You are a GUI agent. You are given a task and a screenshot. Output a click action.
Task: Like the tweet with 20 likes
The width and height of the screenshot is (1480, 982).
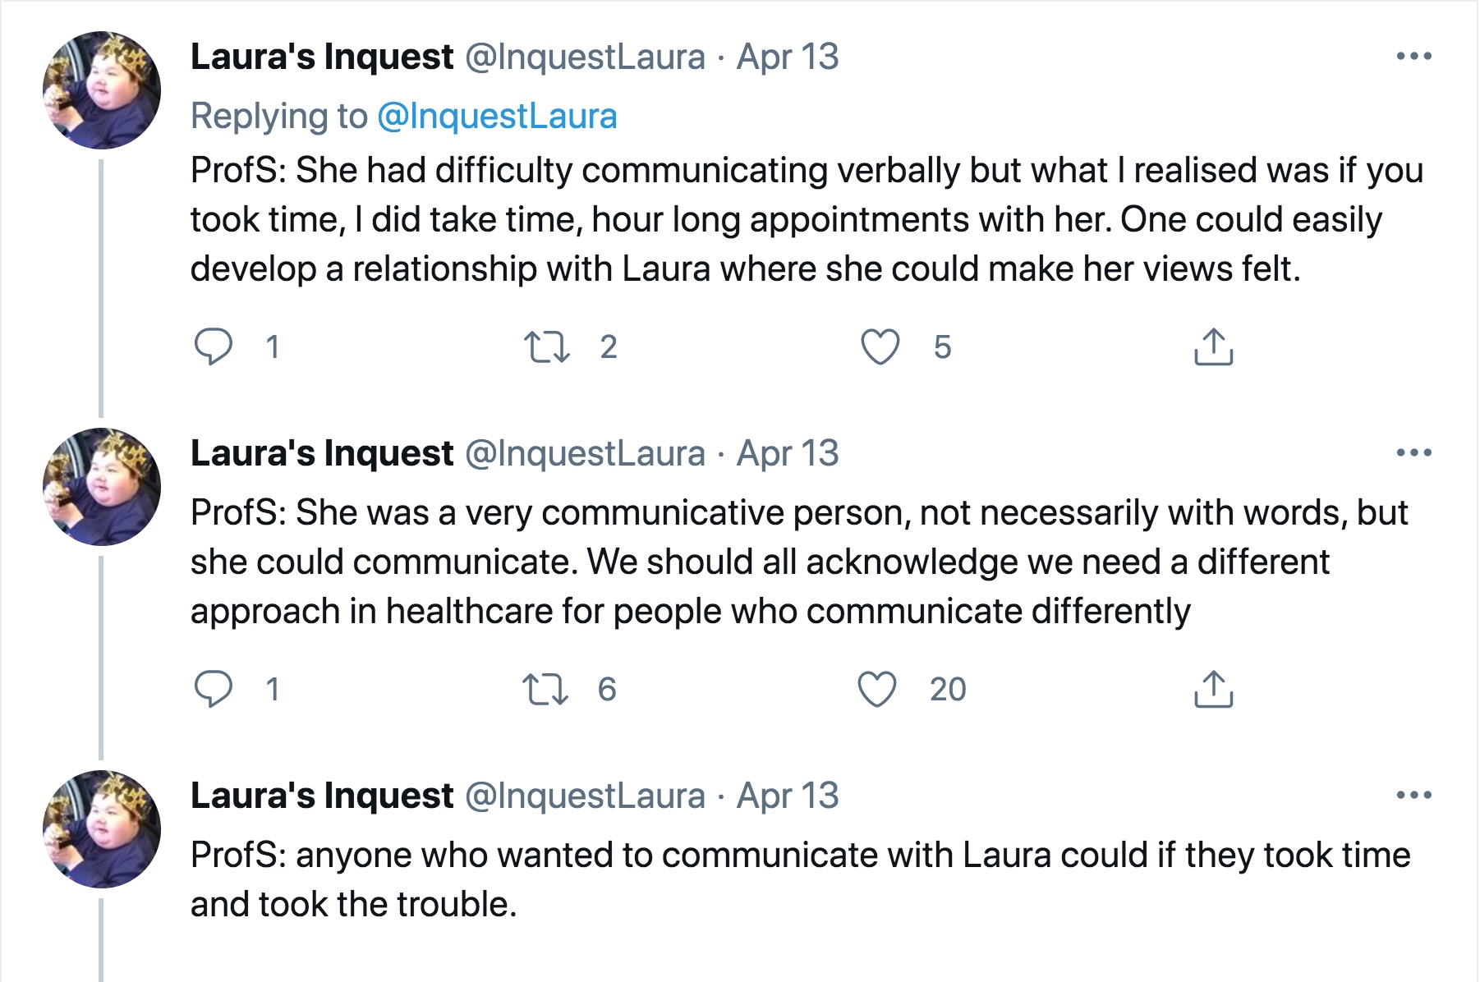coord(877,689)
